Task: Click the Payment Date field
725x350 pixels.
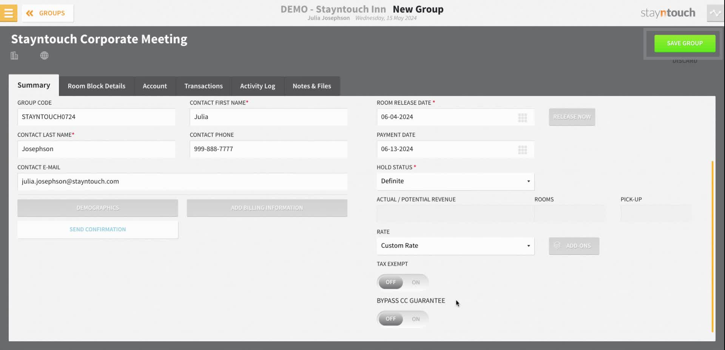Action: [x=455, y=149]
